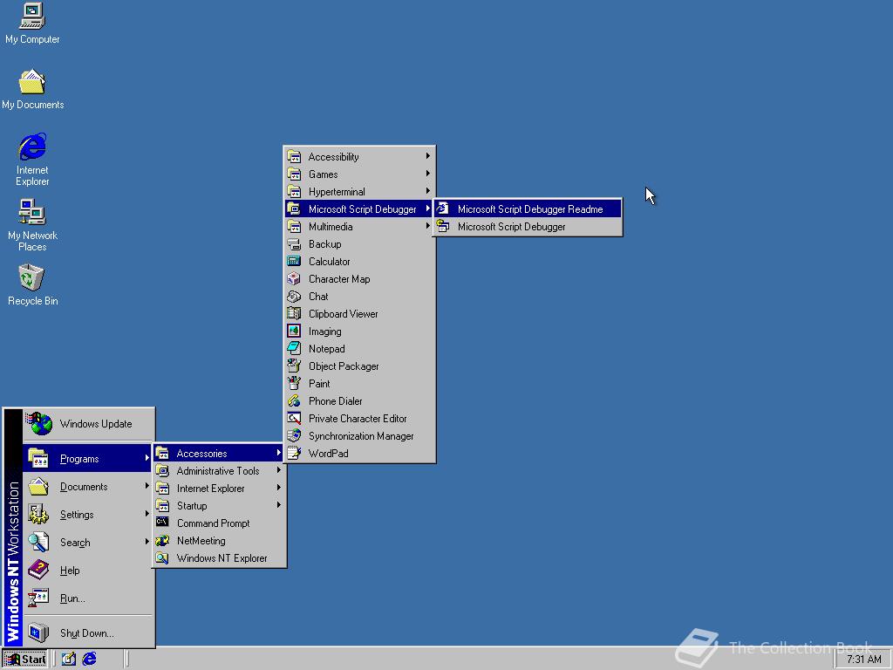Select Programs in Start menu

click(88, 459)
